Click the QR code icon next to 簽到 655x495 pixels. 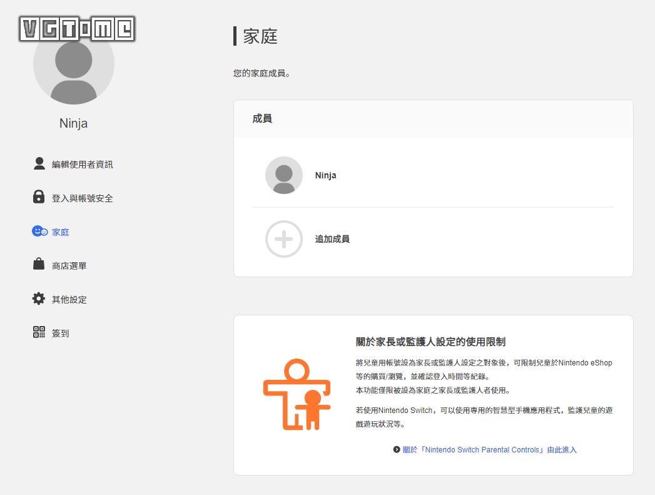pyautogui.click(x=38, y=333)
